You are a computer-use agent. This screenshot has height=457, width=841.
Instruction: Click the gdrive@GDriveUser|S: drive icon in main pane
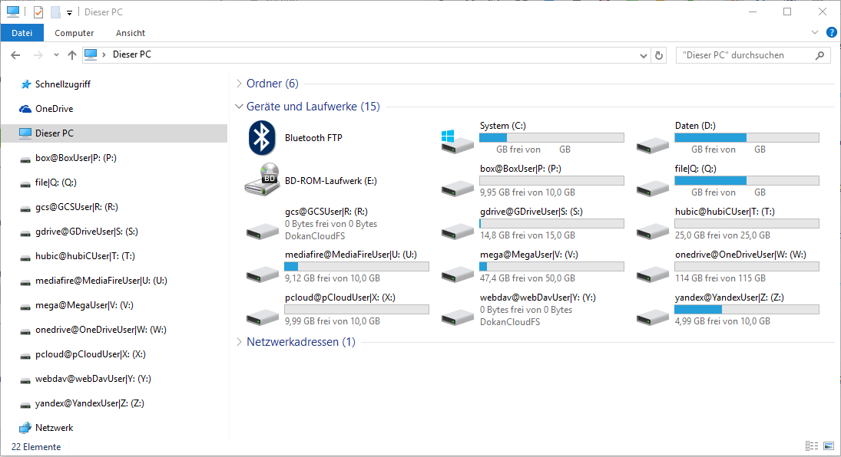[x=457, y=231]
